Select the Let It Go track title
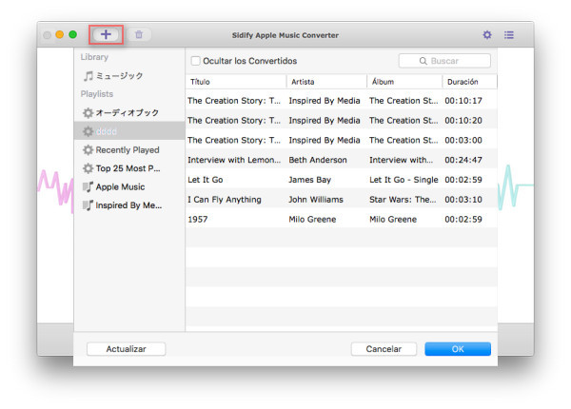 click(x=205, y=180)
